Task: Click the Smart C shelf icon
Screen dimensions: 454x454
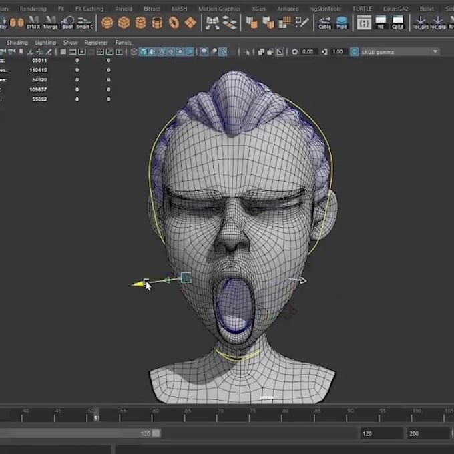Action: pyautogui.click(x=85, y=23)
